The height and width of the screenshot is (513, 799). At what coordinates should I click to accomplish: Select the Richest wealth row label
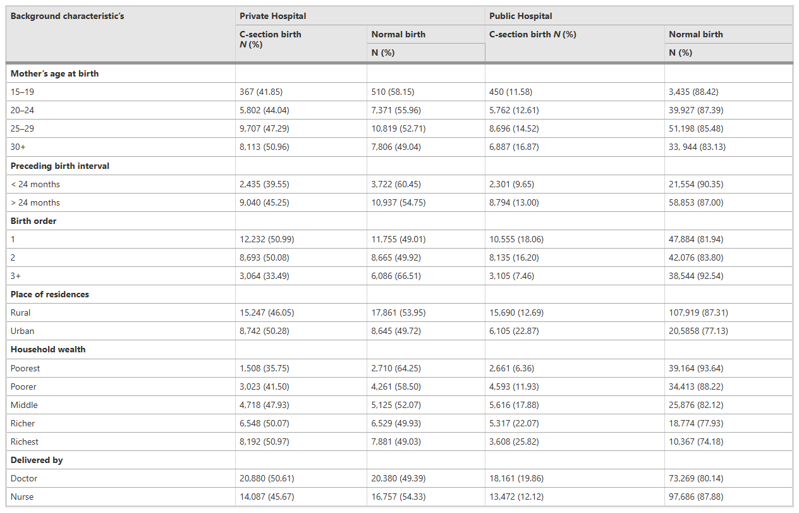click(x=25, y=442)
